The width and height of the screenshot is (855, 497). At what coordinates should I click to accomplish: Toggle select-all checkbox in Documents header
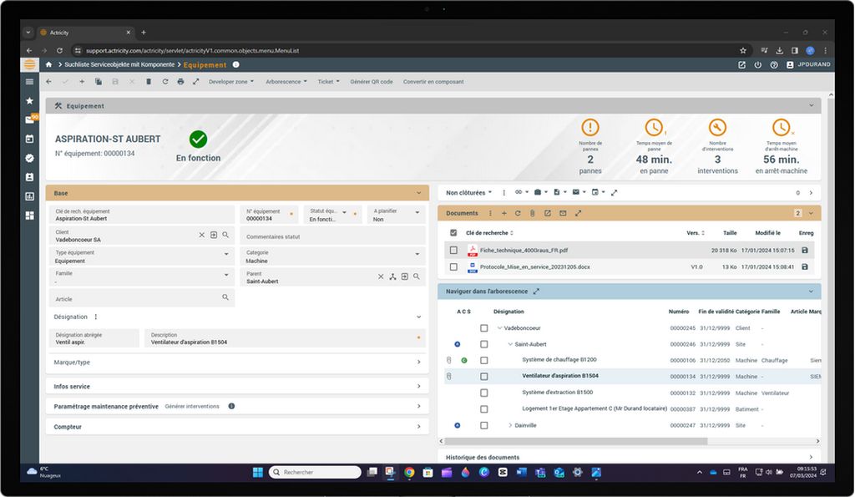[453, 232]
